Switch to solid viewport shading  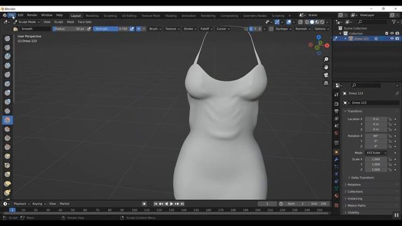[312, 22]
